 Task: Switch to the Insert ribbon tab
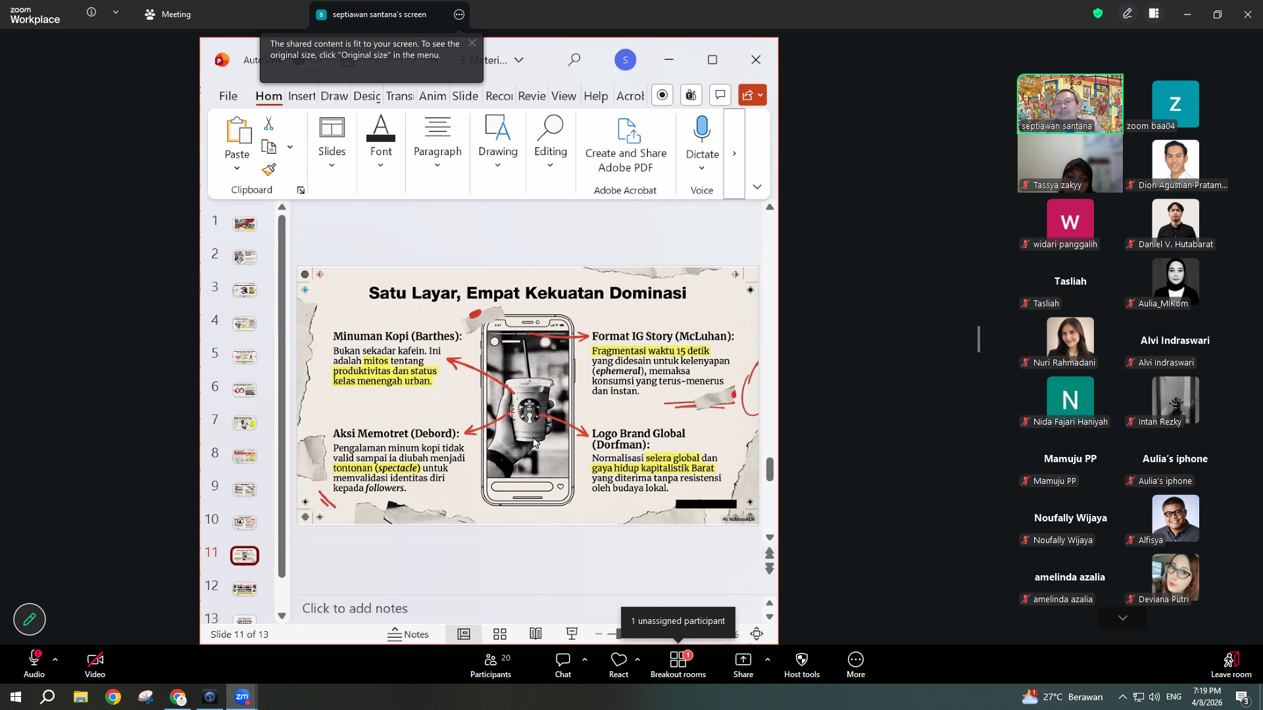(301, 96)
